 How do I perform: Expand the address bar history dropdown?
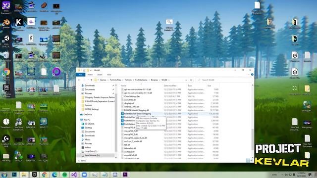[x=186, y=80]
